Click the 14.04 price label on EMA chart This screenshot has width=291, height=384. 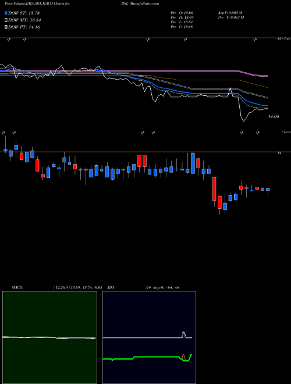pos(274,117)
